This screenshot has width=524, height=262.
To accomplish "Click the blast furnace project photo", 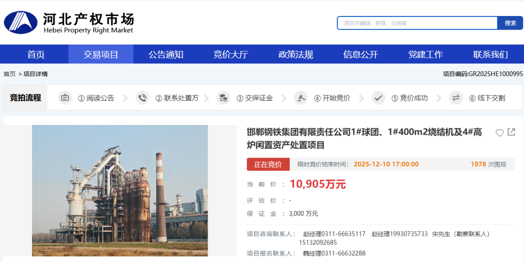I will pos(120,191).
